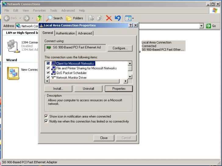Image resolution: width=222 pixels, height=166 pixels.
Task: Click the Copy To toolbar icon
Action: (100, 18)
